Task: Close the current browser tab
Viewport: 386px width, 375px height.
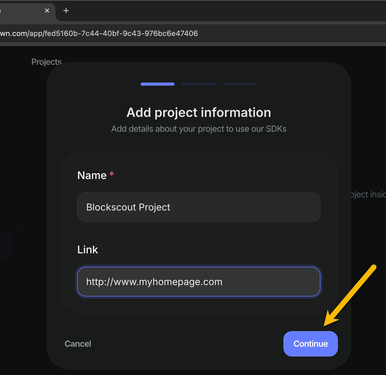Action: pyautogui.click(x=47, y=11)
